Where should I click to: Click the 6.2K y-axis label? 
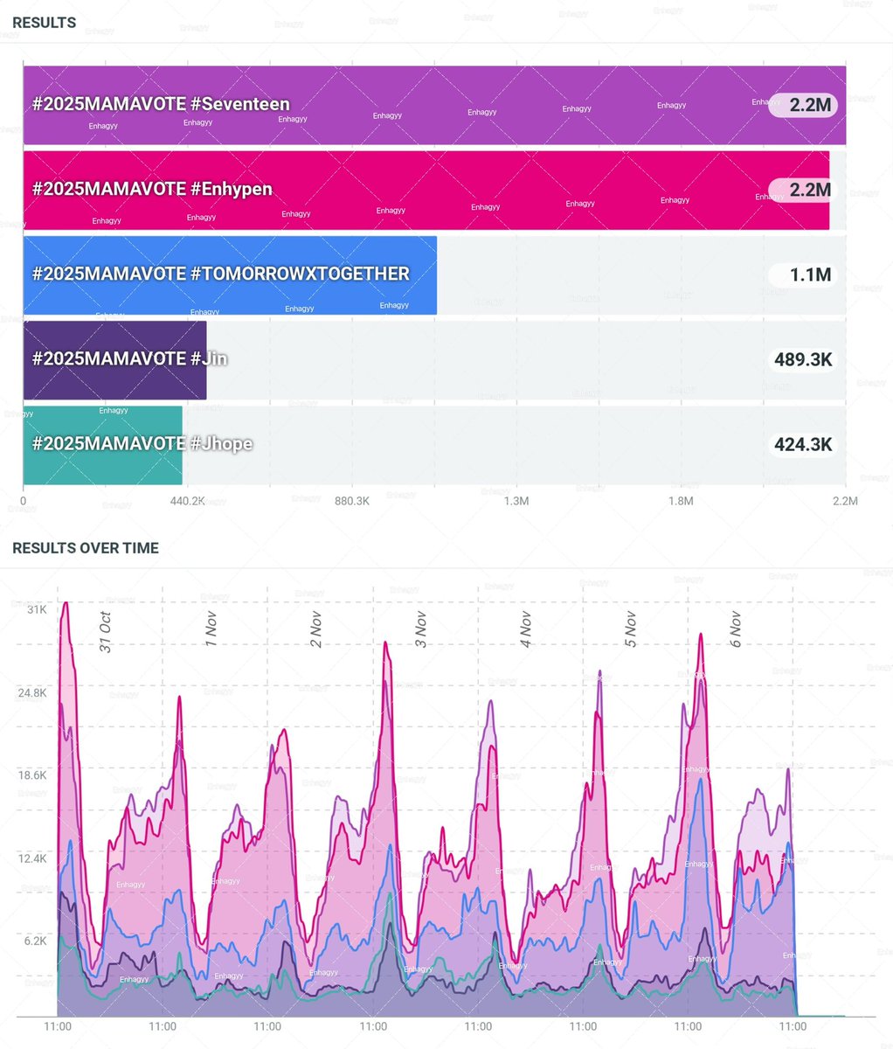[x=34, y=941]
